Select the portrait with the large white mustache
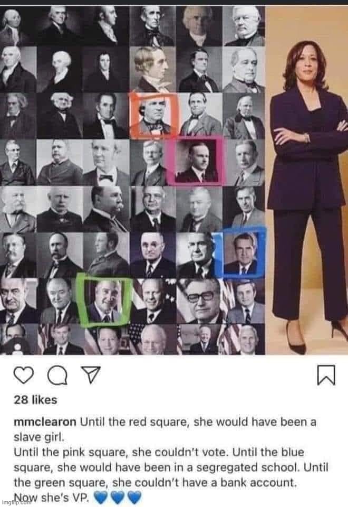Viewport: 348px width, 507px height. pos(17,209)
